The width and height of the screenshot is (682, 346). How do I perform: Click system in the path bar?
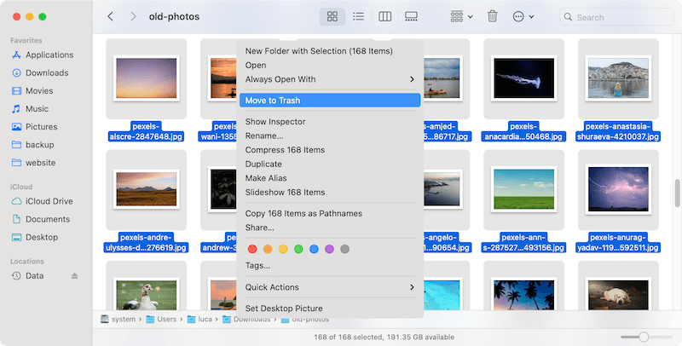(x=118, y=319)
